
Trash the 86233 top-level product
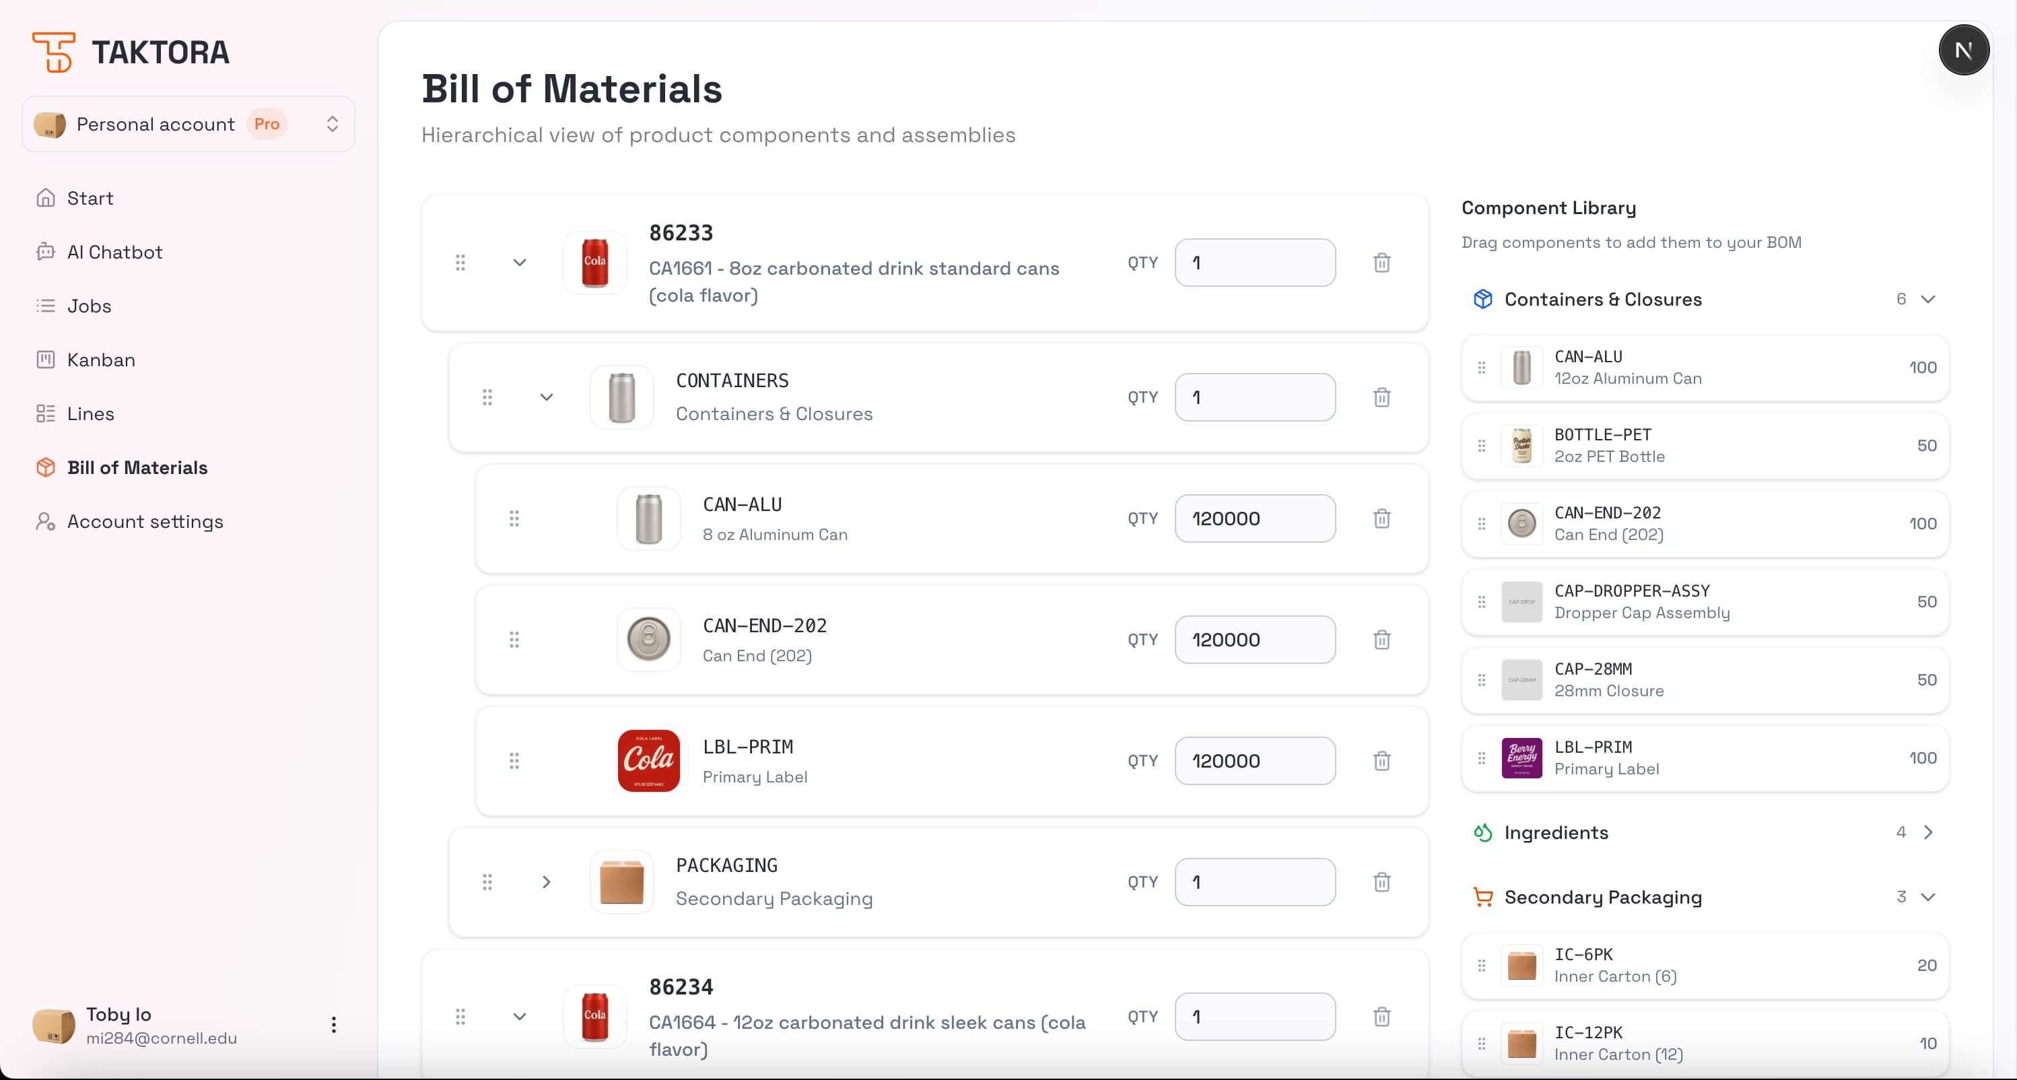pyautogui.click(x=1382, y=263)
